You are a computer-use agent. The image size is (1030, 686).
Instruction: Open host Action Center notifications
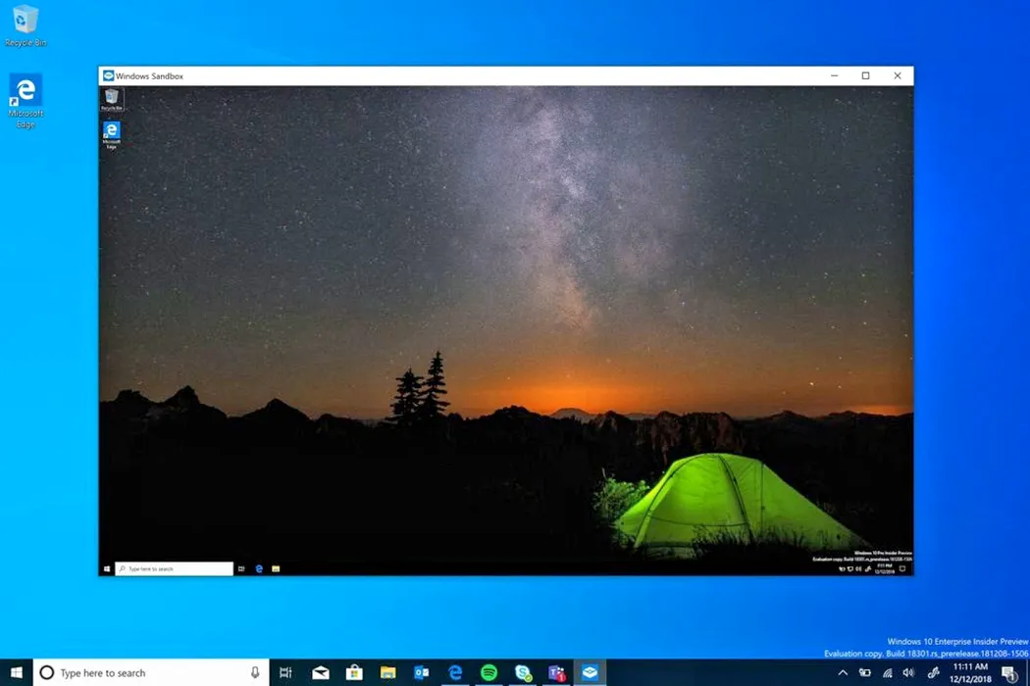pos(1007,673)
